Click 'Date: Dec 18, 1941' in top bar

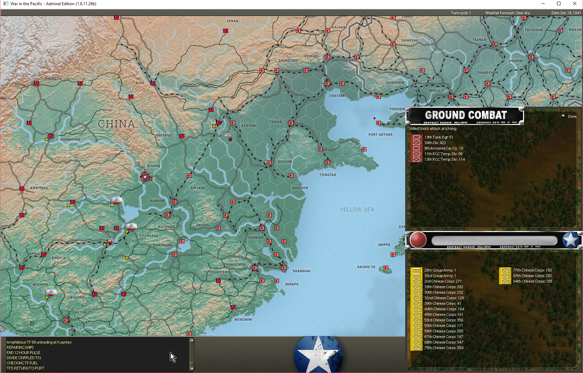[x=566, y=13]
